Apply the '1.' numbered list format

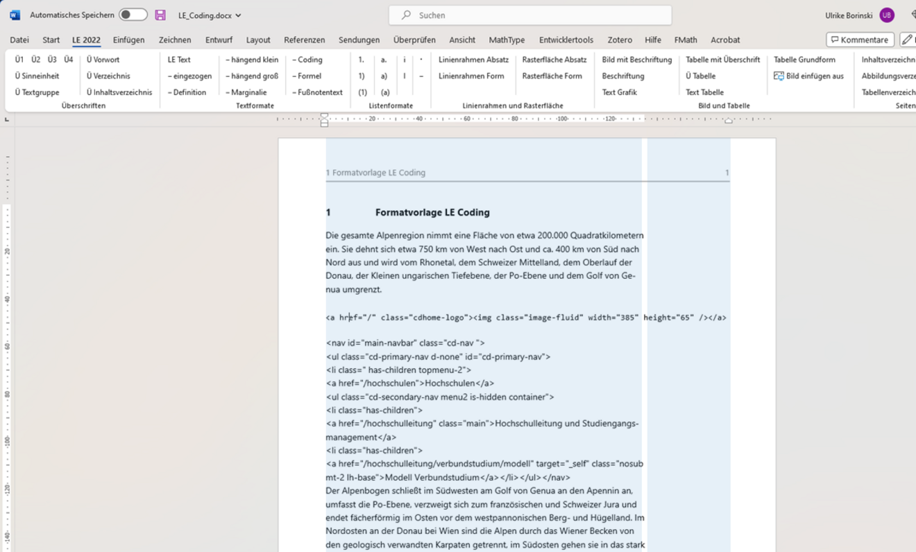(x=362, y=60)
